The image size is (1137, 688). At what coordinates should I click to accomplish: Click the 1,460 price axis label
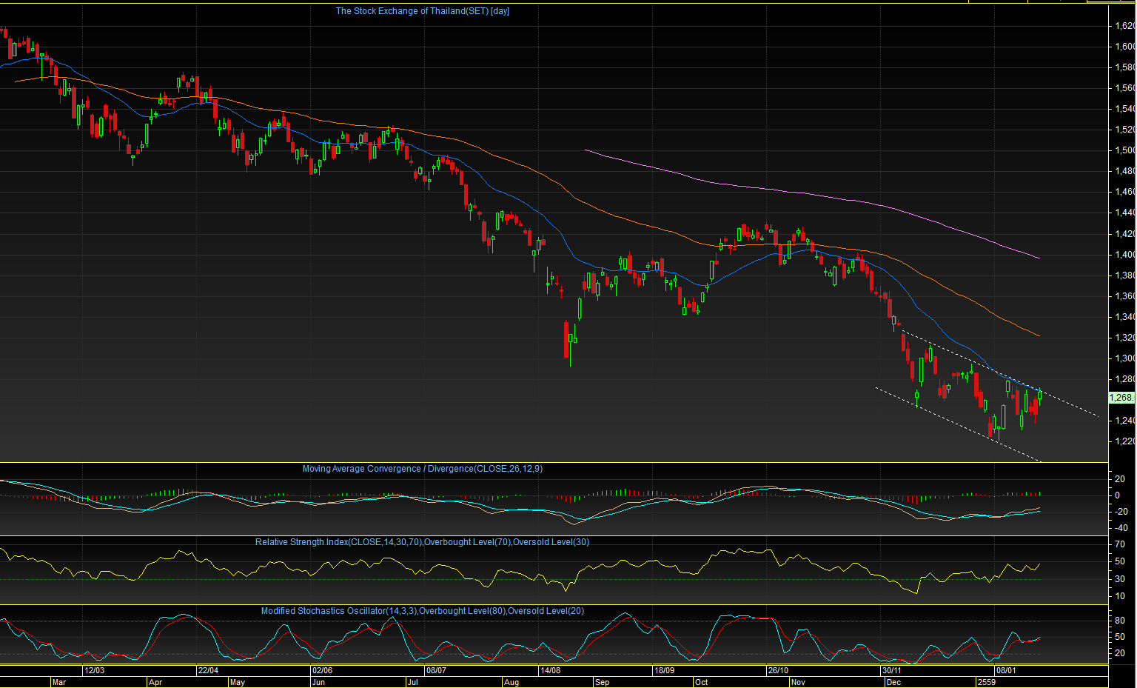coord(1125,192)
